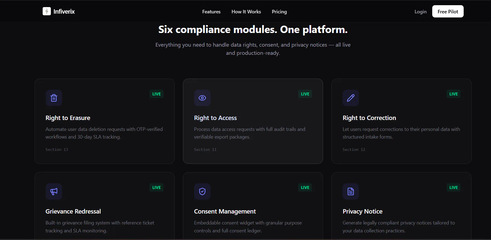
Task: Click LIVE badge on Right to Erasure card
Action: coord(156,94)
